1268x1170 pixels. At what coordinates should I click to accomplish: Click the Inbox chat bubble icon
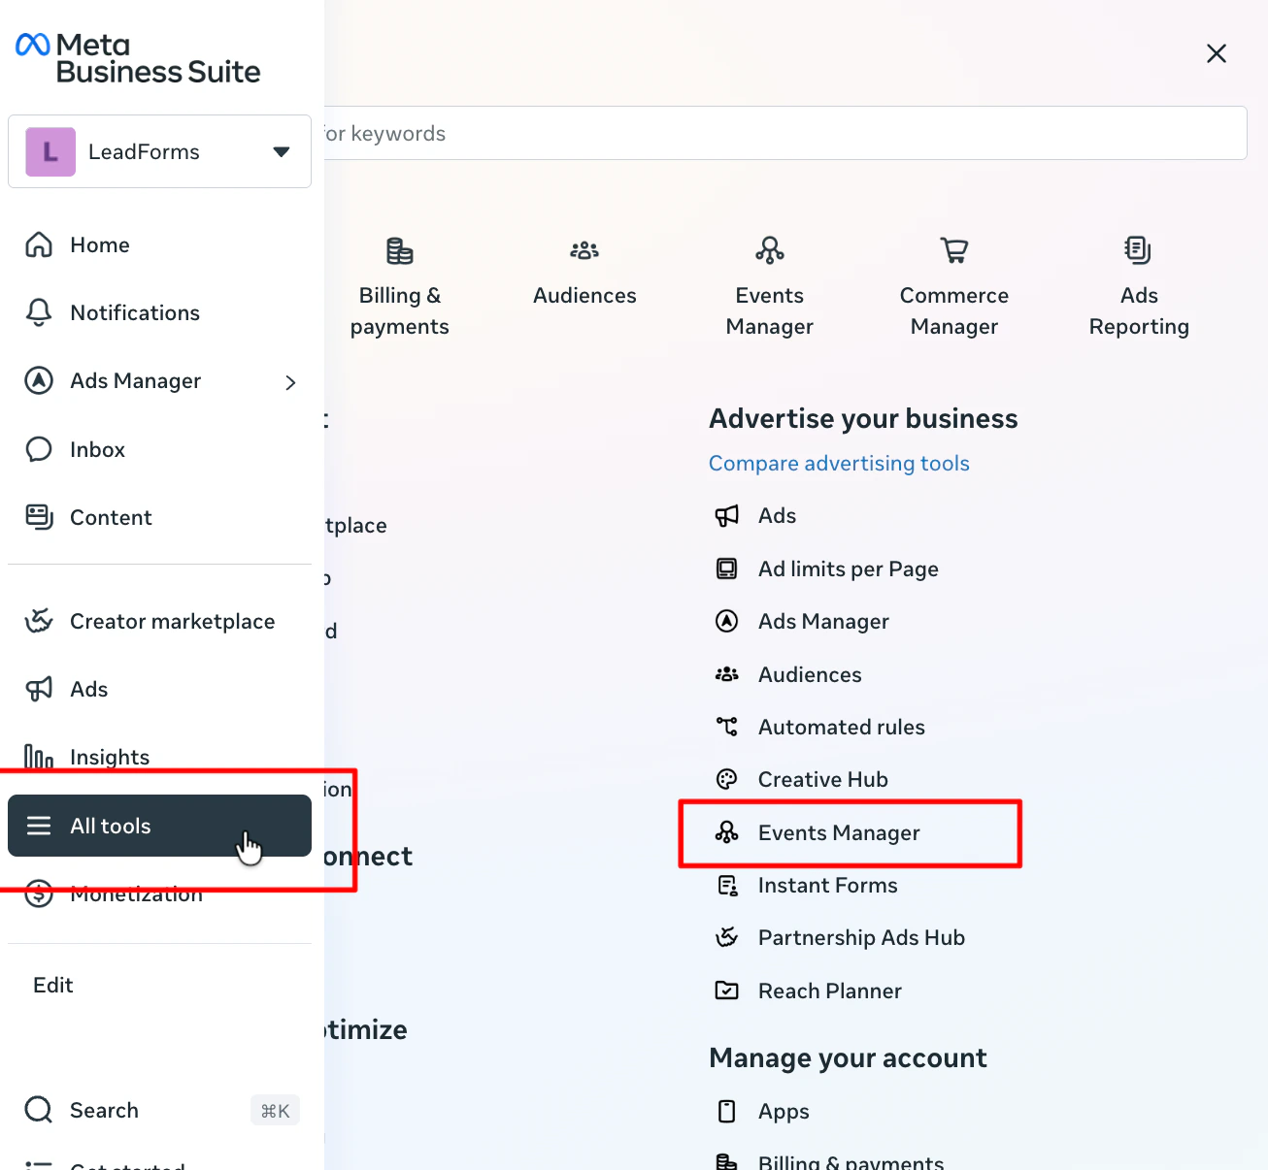(39, 449)
